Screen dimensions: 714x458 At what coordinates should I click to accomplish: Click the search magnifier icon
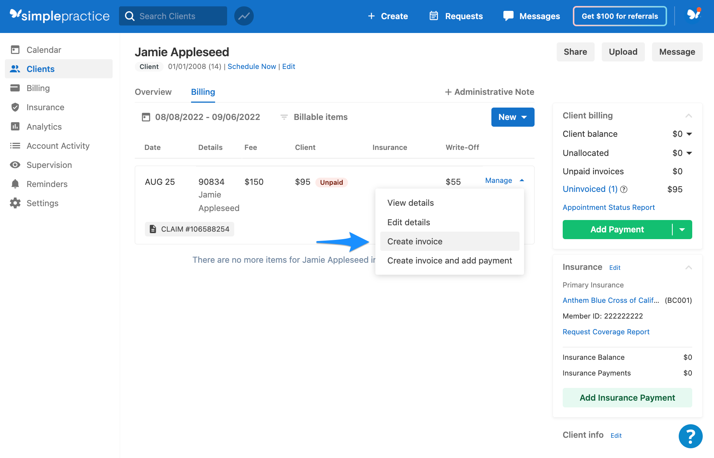(130, 16)
